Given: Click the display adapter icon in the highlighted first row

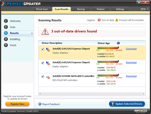Looking at the screenshot, I should point(48,50).
